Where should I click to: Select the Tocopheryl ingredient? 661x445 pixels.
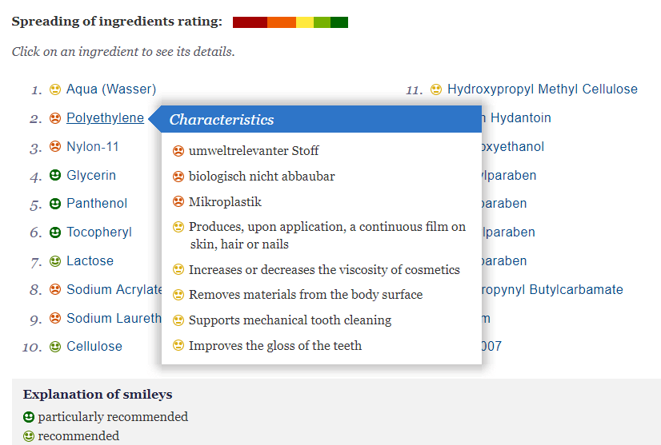[x=99, y=232]
